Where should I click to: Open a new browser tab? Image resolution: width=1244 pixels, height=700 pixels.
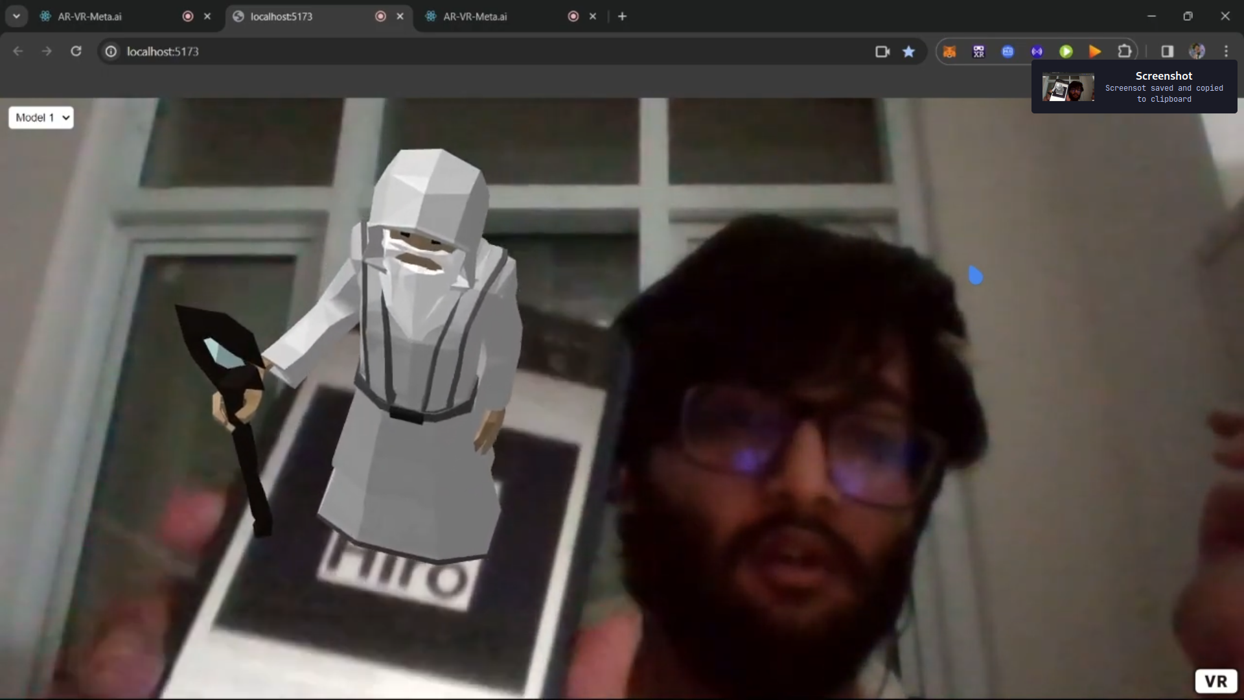(x=622, y=16)
